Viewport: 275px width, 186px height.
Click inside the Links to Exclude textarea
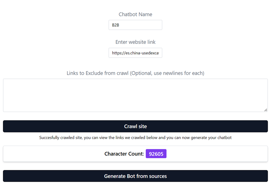click(x=135, y=96)
